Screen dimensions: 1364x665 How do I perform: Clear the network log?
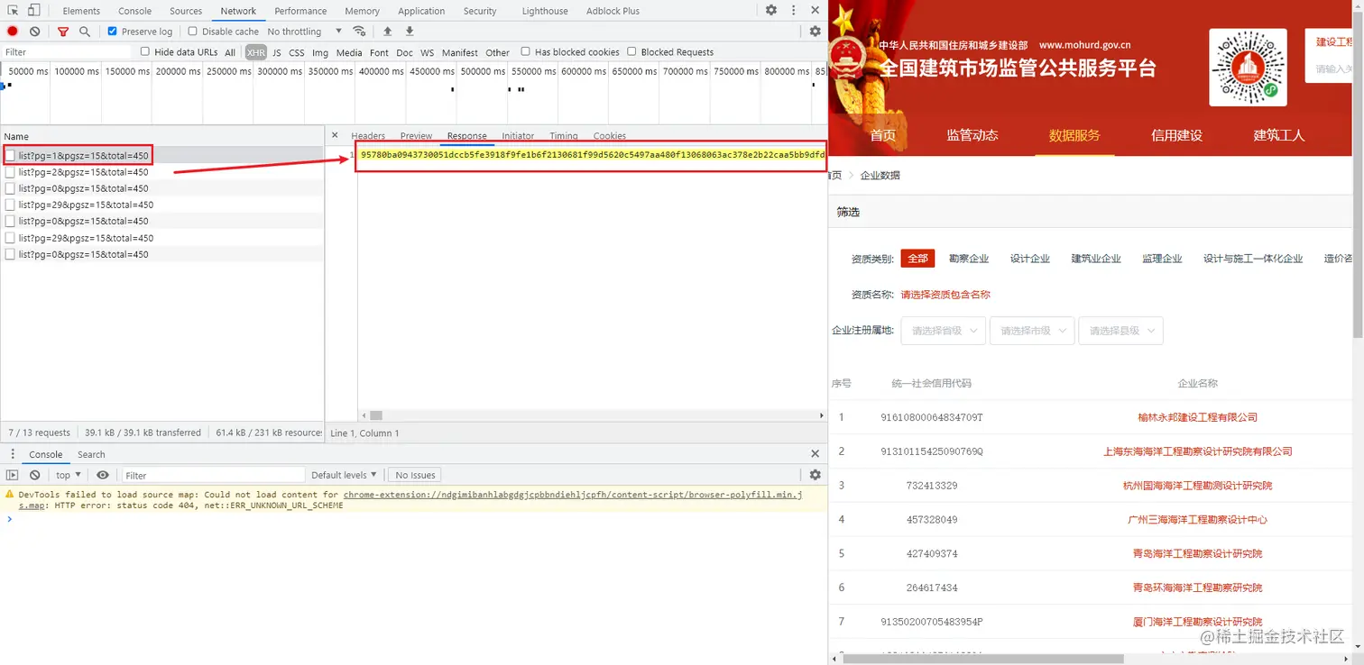(34, 31)
